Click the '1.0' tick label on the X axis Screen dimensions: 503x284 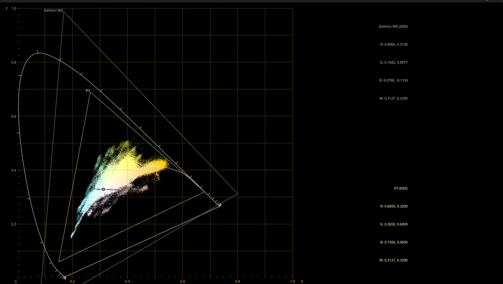click(x=292, y=281)
